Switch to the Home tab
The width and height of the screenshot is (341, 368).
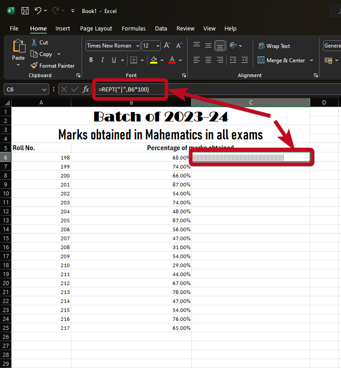point(38,28)
